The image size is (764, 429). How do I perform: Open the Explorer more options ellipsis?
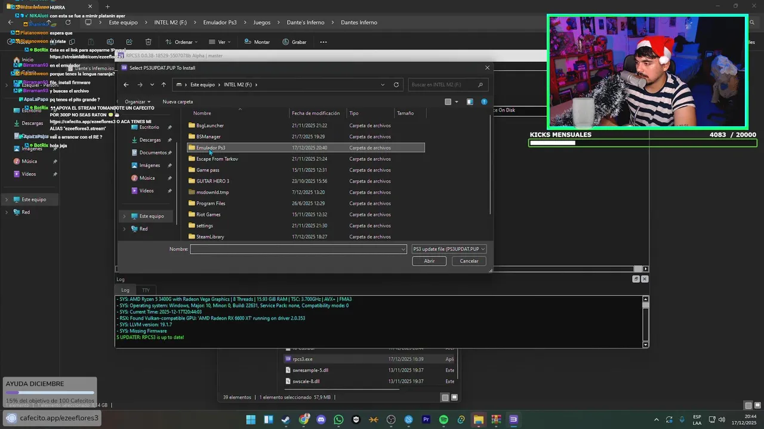pyautogui.click(x=324, y=42)
